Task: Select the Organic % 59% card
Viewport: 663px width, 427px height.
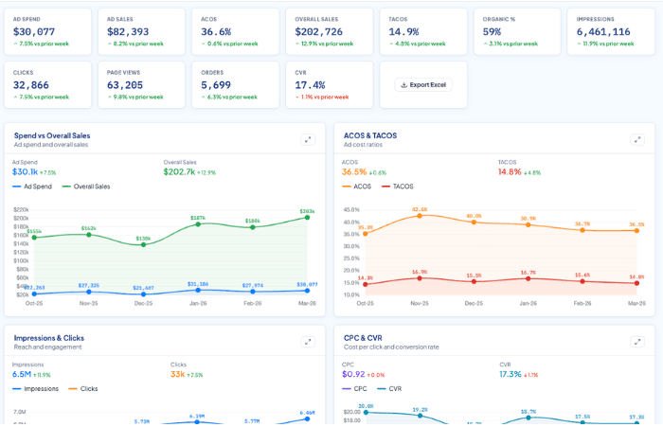Action: click(x=517, y=31)
